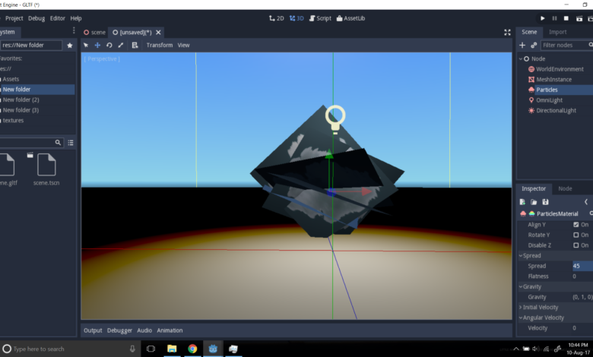Viewport: 593px width, 357px height.
Task: Open the Debug menu
Action: 36,18
